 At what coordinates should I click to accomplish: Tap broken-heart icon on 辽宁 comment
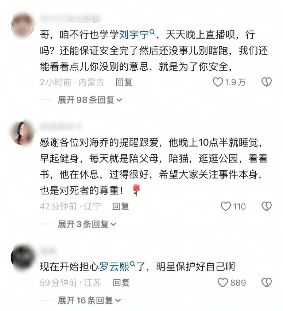[266, 206]
